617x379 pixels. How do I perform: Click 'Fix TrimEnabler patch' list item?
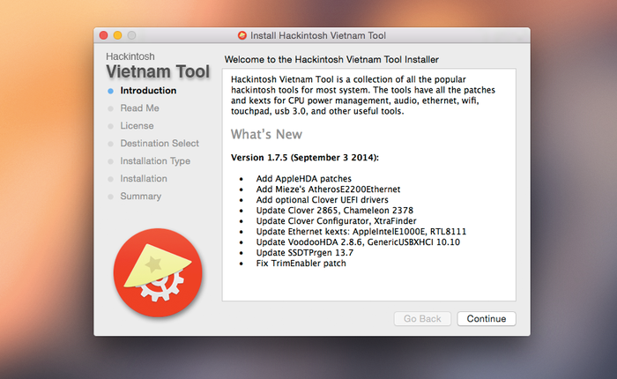pos(301,264)
